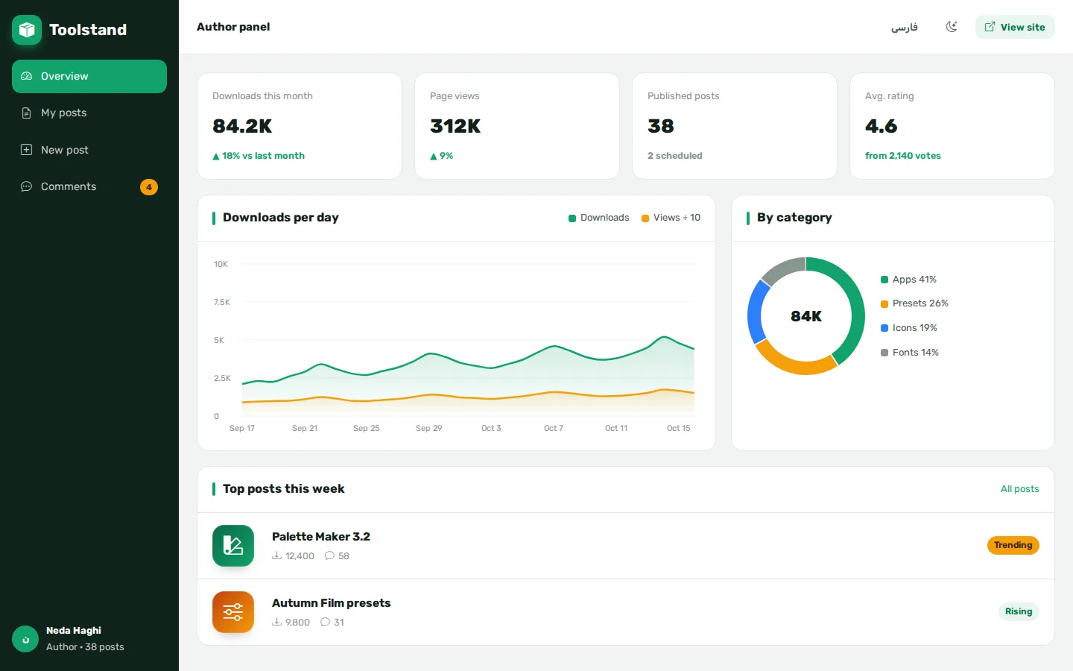
Task: Click the orange Comments count badge
Action: pyautogui.click(x=149, y=187)
